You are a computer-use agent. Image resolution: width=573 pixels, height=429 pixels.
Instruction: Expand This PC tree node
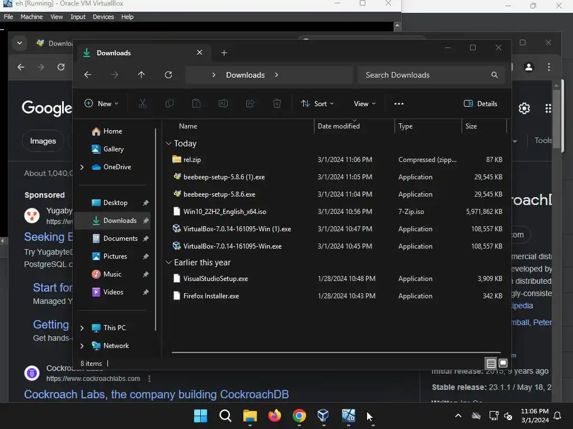[82, 328]
